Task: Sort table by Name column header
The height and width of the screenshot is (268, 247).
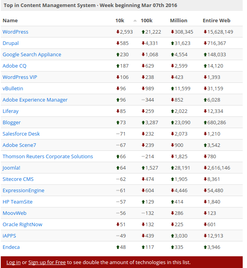Action: pyautogui.click(x=10, y=20)
